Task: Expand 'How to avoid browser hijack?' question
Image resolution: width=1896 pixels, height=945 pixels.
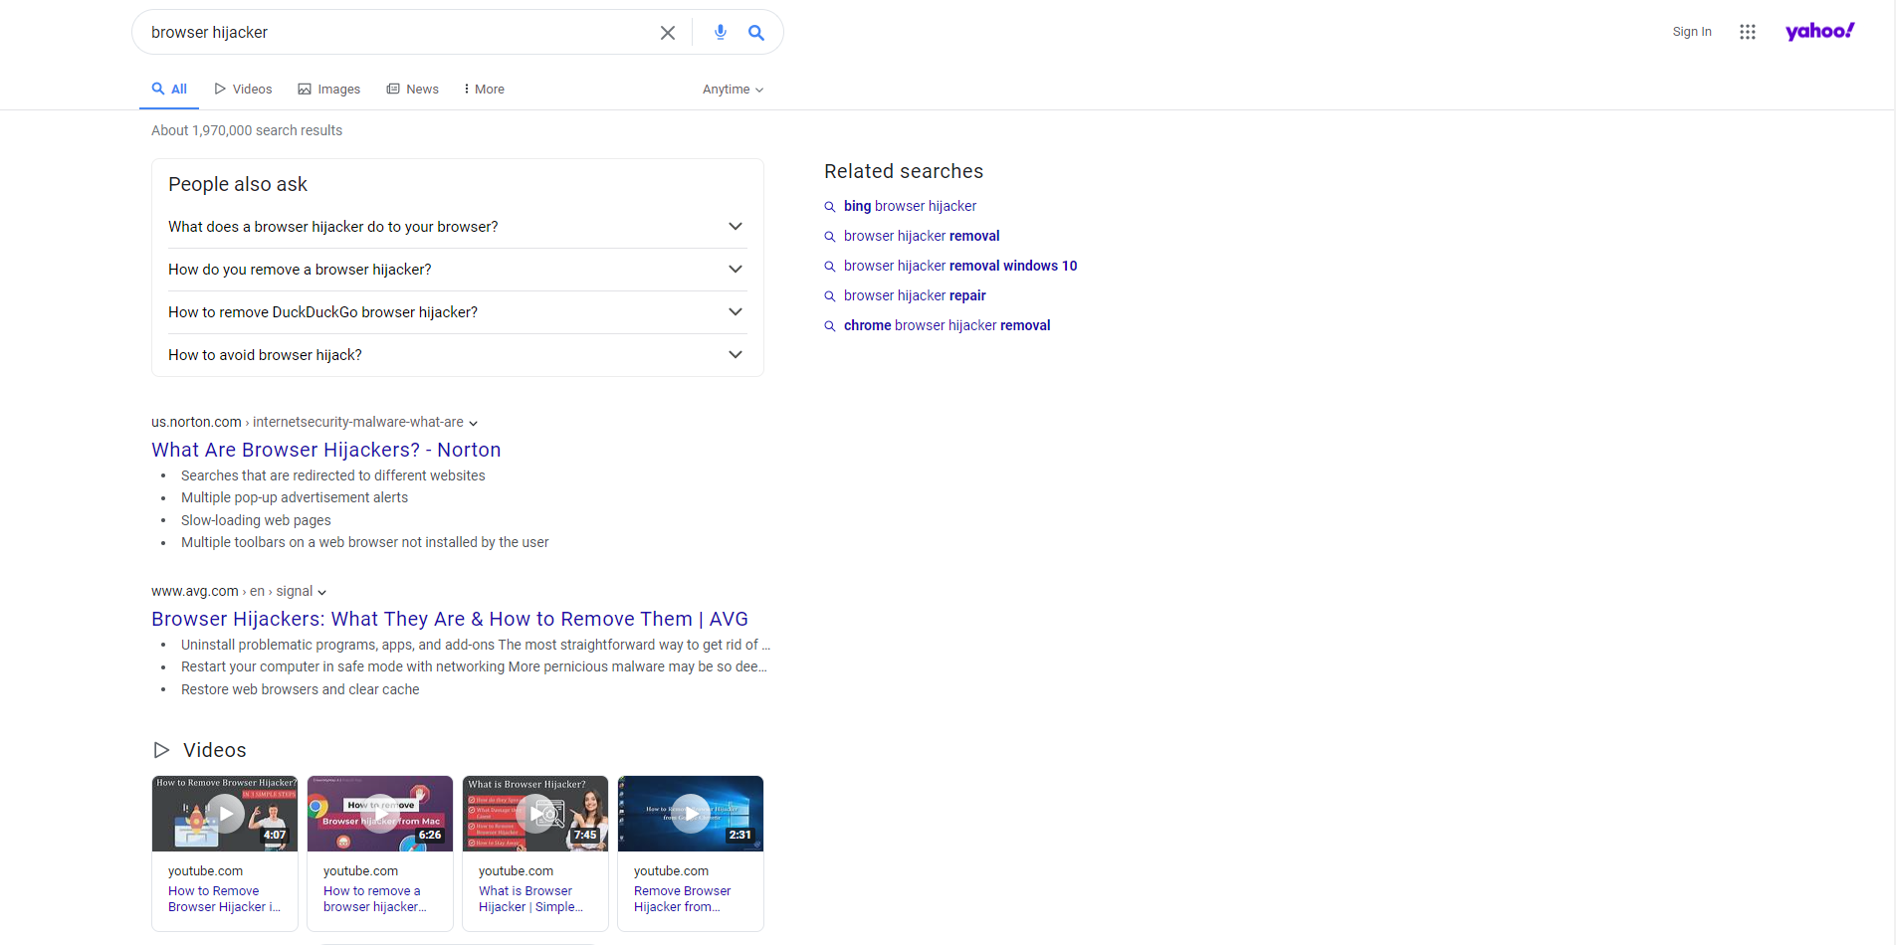Action: pyautogui.click(x=458, y=355)
